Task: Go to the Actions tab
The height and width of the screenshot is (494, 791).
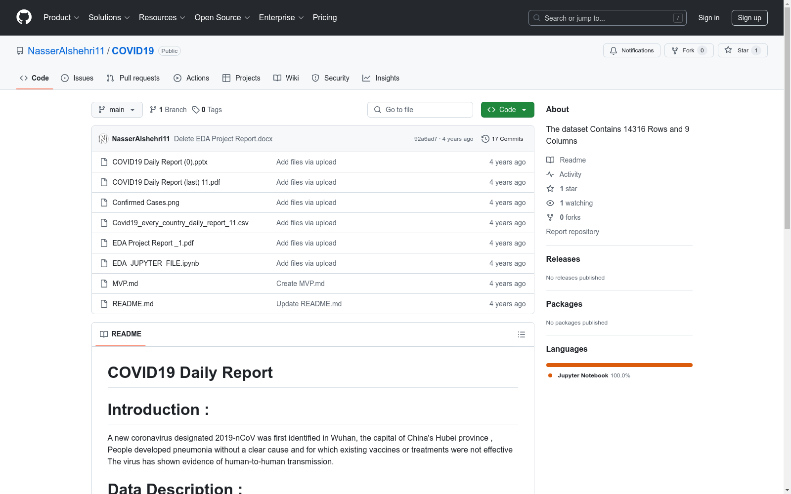Action: pyautogui.click(x=191, y=78)
